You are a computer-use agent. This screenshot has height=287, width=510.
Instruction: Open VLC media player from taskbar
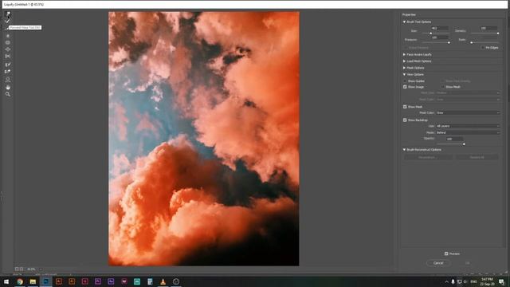pos(163,281)
